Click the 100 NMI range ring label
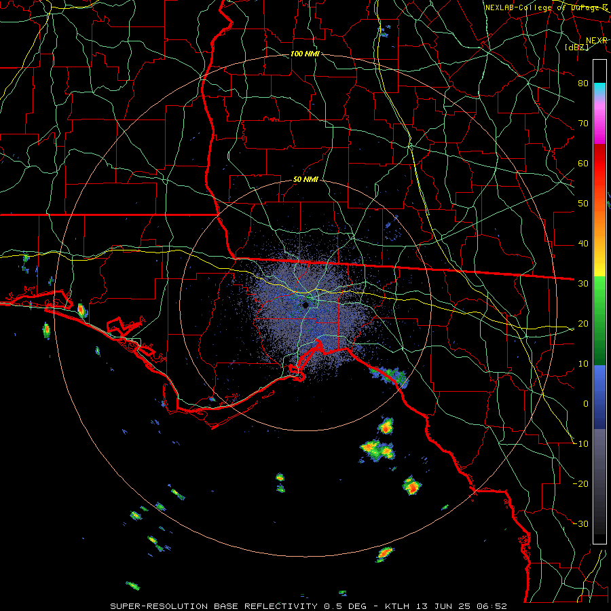The image size is (611, 611). pos(305,54)
